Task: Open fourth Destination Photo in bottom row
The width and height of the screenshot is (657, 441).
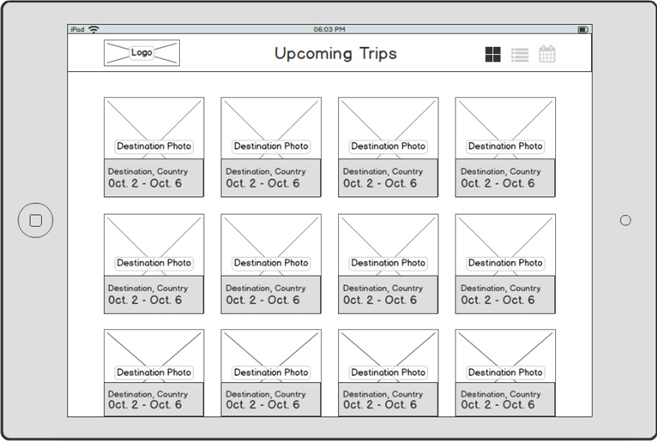Action: 505,355
